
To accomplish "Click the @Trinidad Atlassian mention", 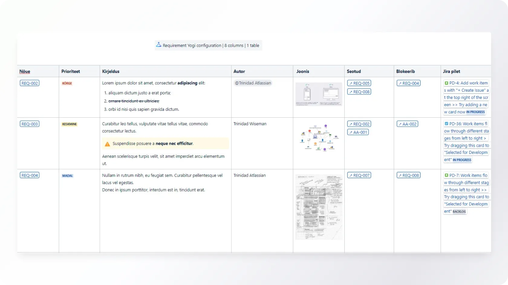I will [253, 83].
